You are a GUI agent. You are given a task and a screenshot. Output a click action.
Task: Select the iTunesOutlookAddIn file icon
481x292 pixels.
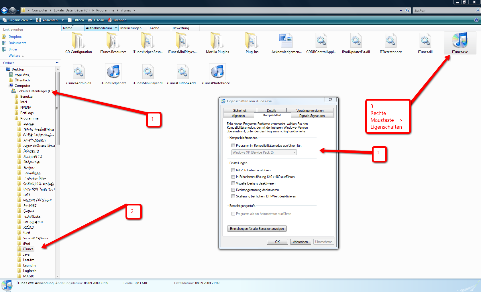tap(182, 72)
